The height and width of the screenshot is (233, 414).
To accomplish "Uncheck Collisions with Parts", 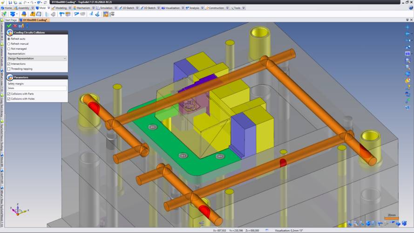I will 9,94.
